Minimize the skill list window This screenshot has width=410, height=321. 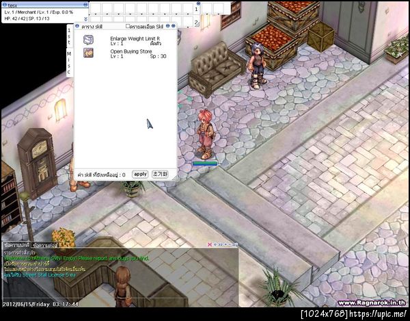coord(168,26)
